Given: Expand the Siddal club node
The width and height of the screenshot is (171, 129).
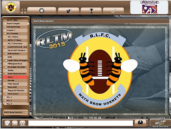Looking at the screenshot, I should tap(6, 70).
